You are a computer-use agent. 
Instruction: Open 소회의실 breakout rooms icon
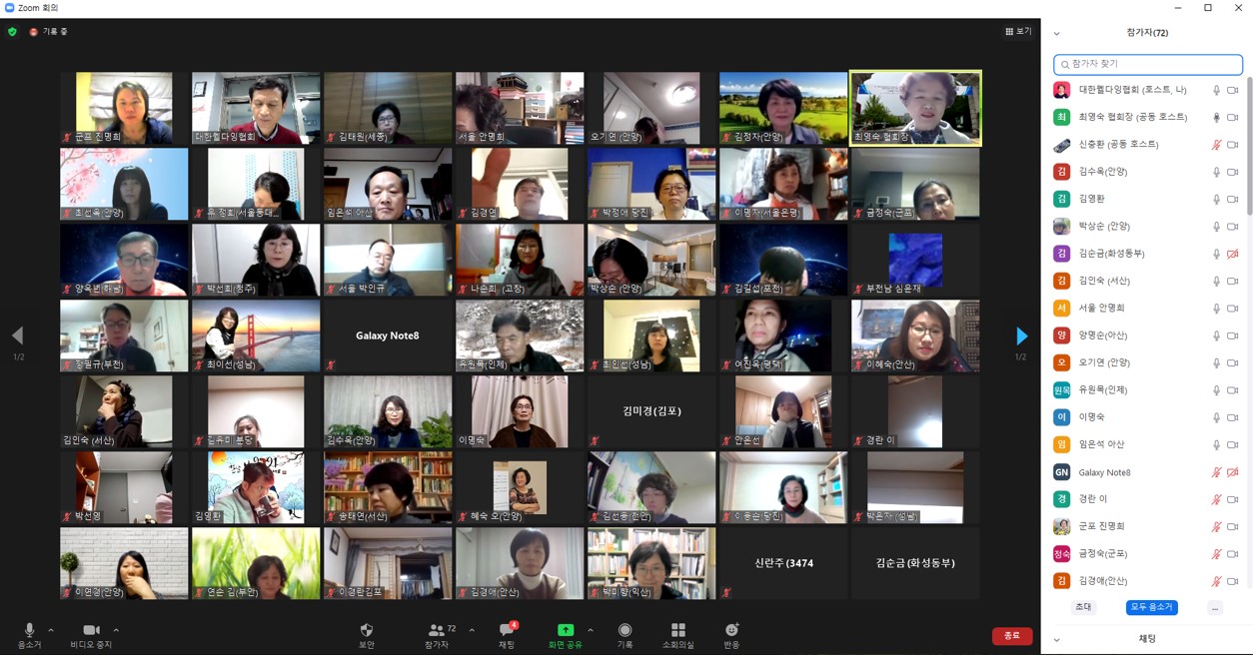(x=677, y=631)
